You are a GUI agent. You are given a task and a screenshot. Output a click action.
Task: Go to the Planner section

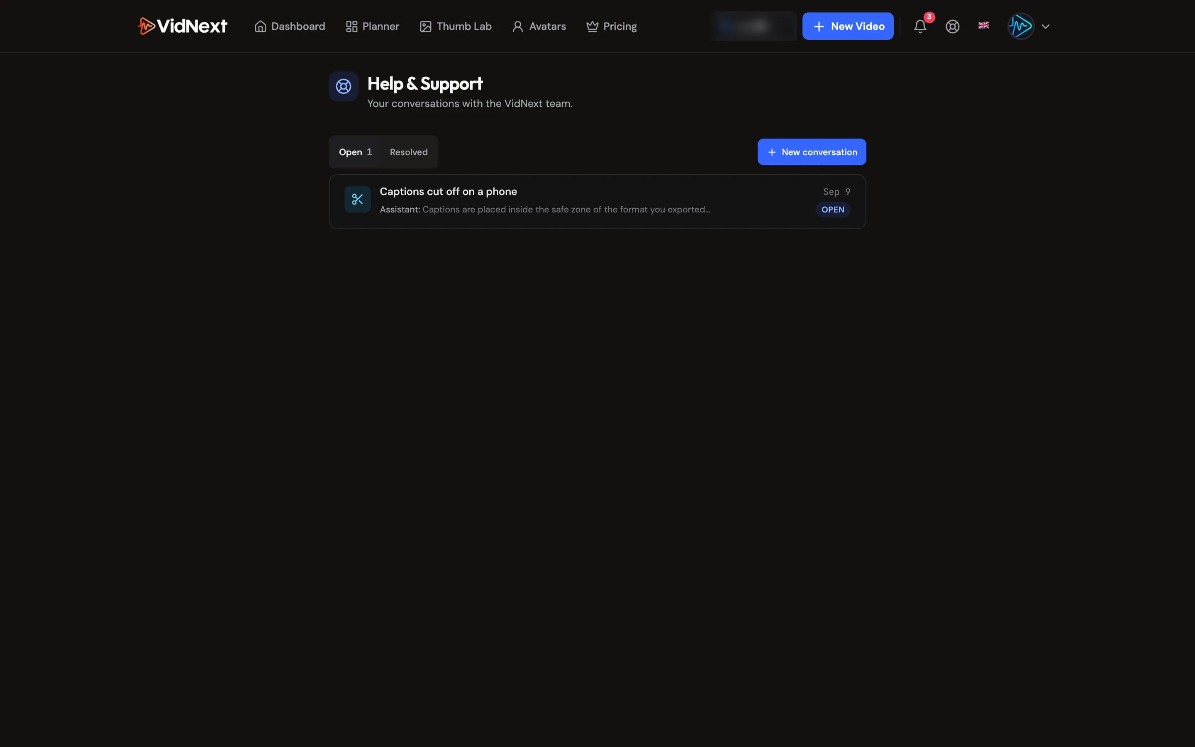point(372,26)
